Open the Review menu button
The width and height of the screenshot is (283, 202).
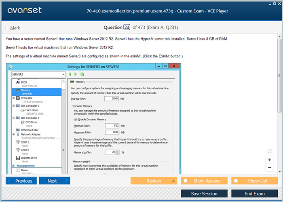pos(154,181)
